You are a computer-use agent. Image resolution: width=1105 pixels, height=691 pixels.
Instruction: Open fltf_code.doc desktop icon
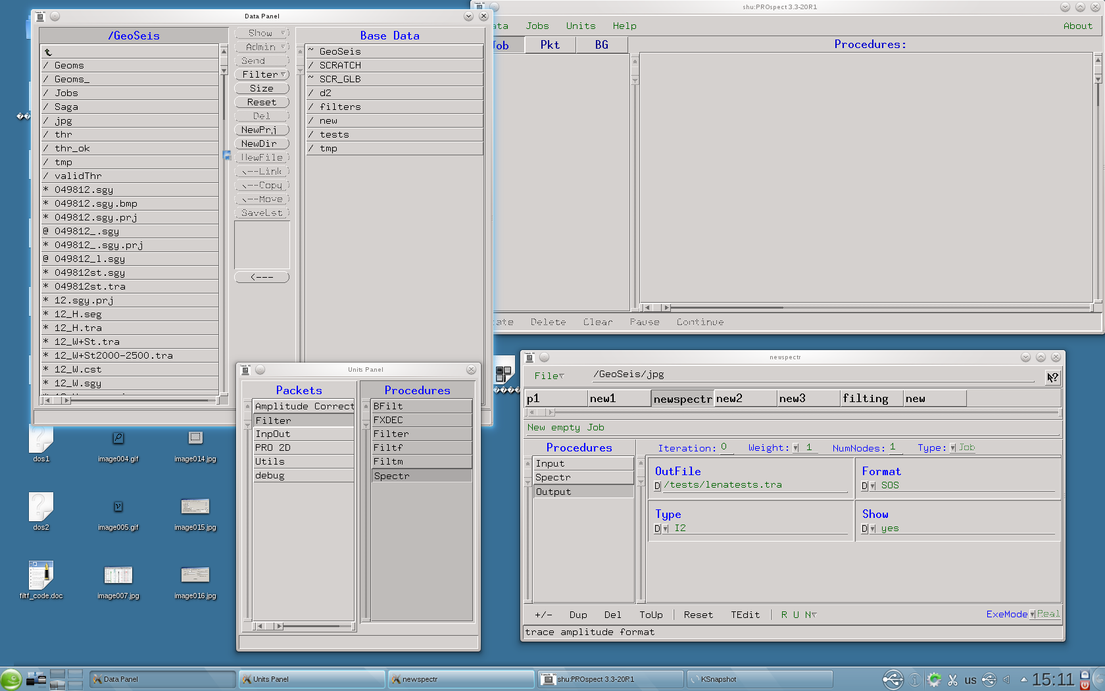(41, 576)
